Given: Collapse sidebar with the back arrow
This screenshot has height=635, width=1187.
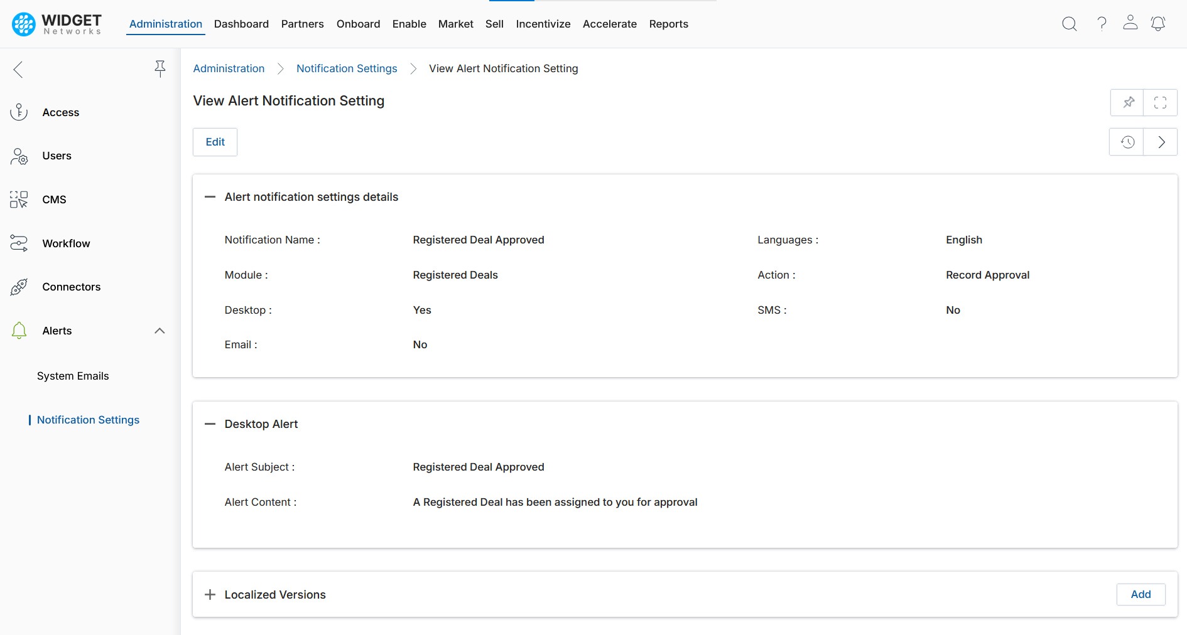Looking at the screenshot, I should (18, 69).
